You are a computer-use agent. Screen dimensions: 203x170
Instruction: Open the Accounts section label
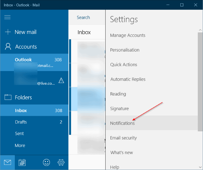[x=26, y=47]
